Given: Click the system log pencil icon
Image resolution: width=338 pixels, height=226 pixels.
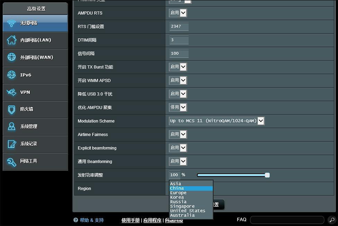Looking at the screenshot, I should click(x=12, y=144).
